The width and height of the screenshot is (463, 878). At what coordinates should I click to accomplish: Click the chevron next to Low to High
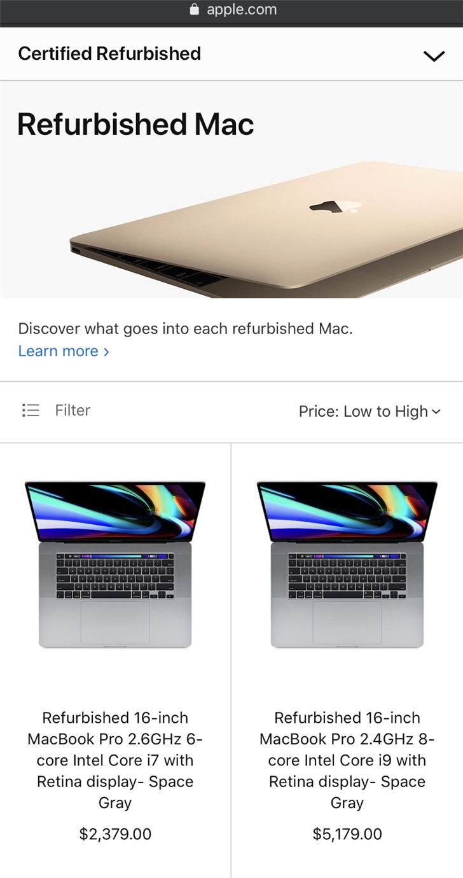pyautogui.click(x=436, y=412)
